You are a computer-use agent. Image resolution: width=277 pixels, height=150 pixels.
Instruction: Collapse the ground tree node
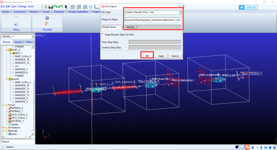coord(7,79)
